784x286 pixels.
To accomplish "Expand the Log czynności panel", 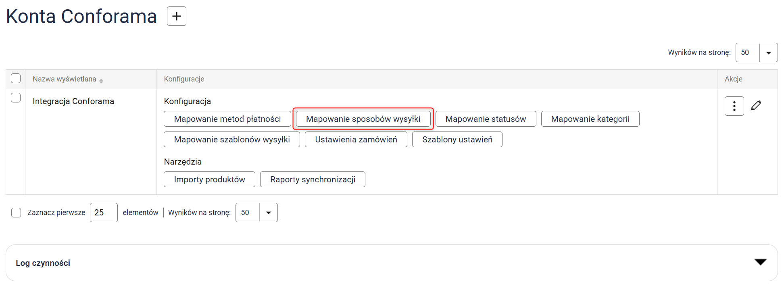I will pyautogui.click(x=760, y=263).
